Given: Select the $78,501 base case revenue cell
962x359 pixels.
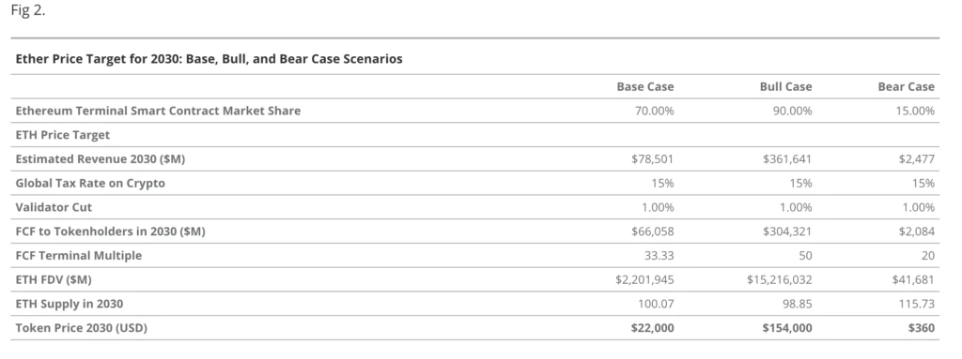Looking at the screenshot, I should click(x=652, y=158).
